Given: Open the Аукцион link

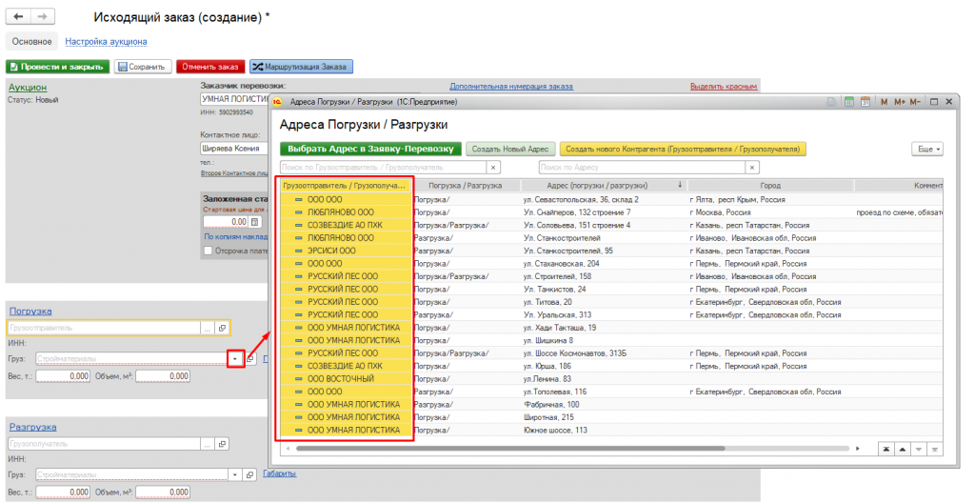Looking at the screenshot, I should pyautogui.click(x=28, y=87).
